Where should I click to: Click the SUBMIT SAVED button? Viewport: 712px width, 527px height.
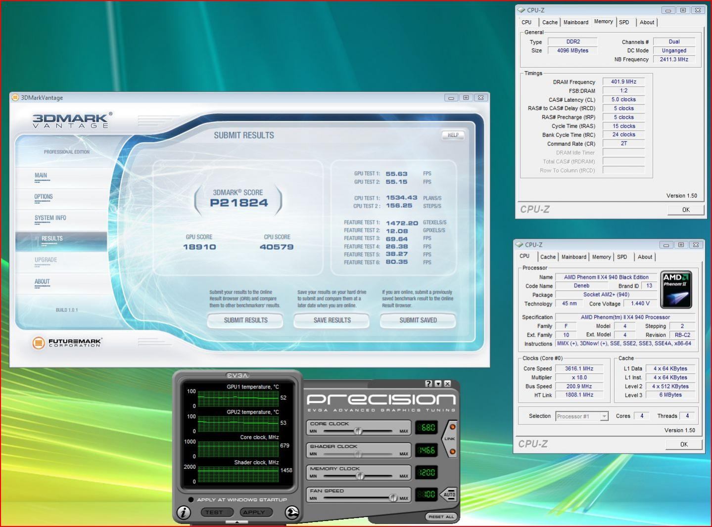[418, 320]
